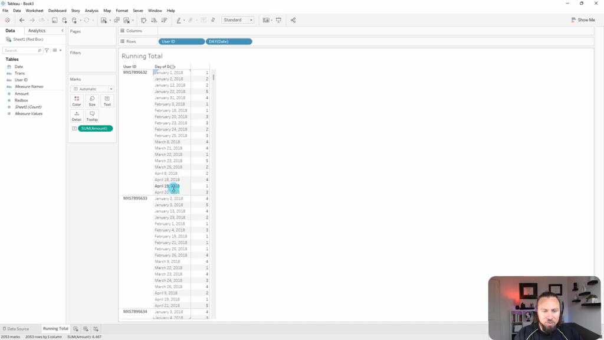604x340 pixels.
Task: Toggle the Fix Axes pin icon
Action: 213,20
